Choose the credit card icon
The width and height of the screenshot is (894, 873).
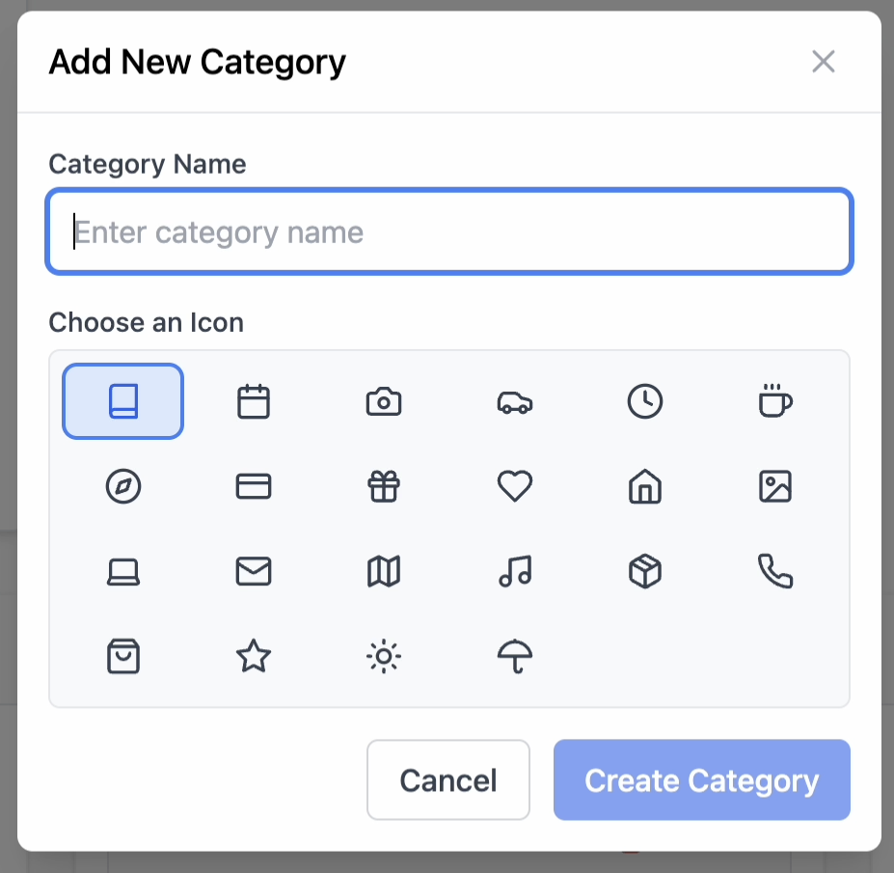point(254,486)
